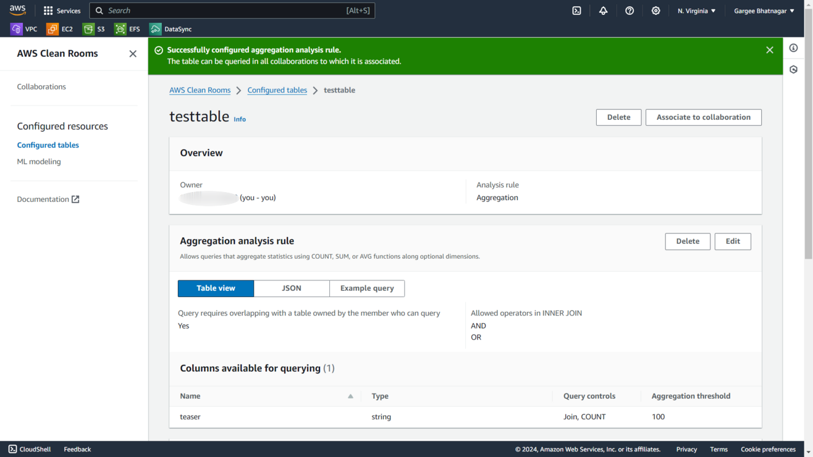Open the EFS shortcut
This screenshot has width=813, height=457.
[x=127, y=29]
